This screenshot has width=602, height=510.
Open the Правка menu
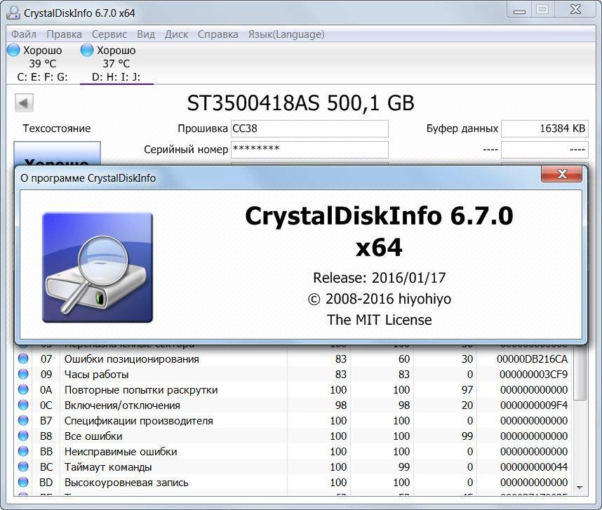click(64, 34)
